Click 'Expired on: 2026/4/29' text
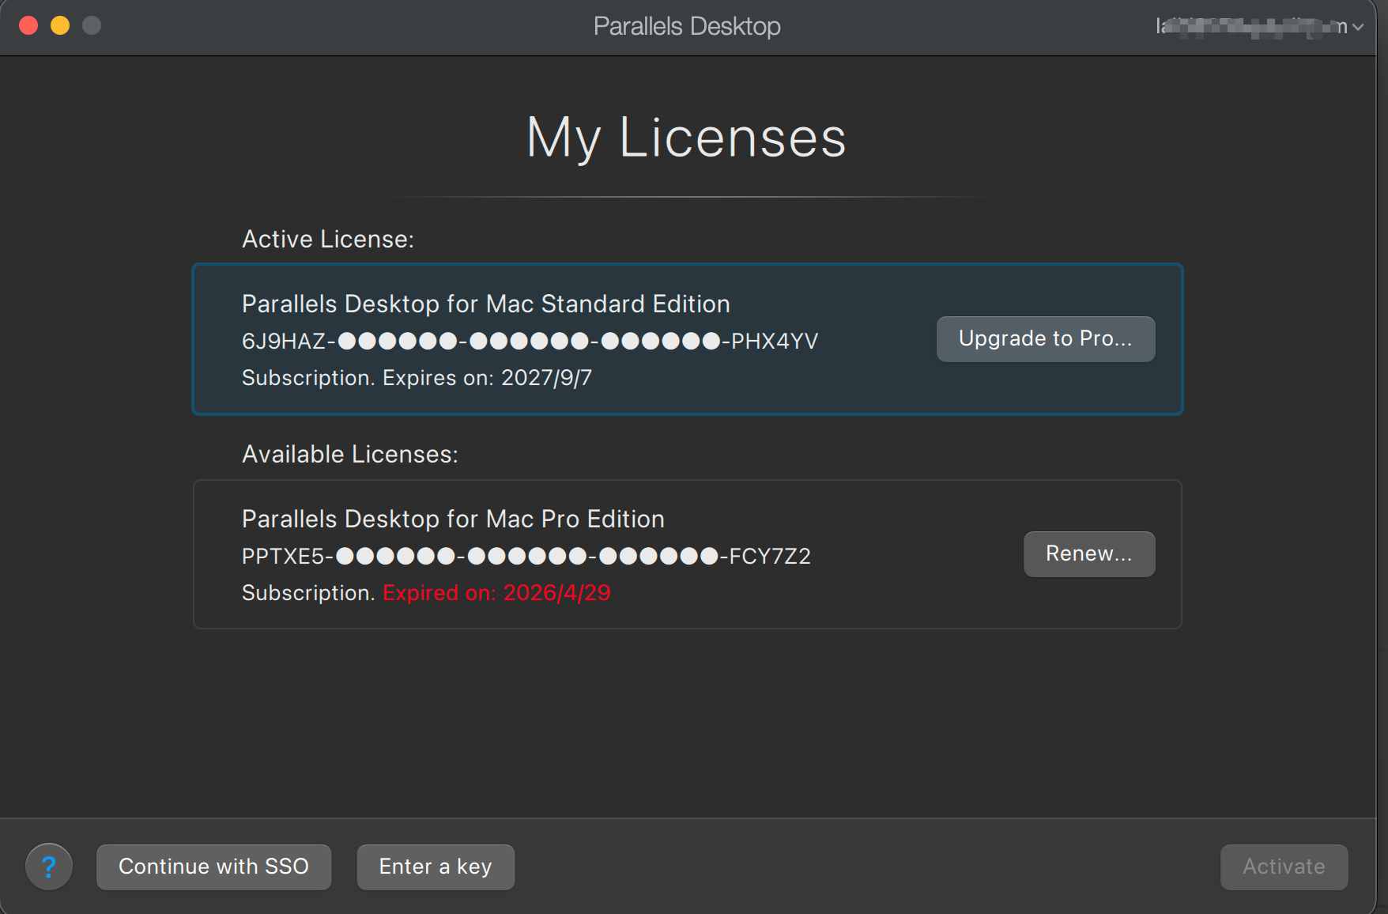The image size is (1388, 914). point(496,593)
